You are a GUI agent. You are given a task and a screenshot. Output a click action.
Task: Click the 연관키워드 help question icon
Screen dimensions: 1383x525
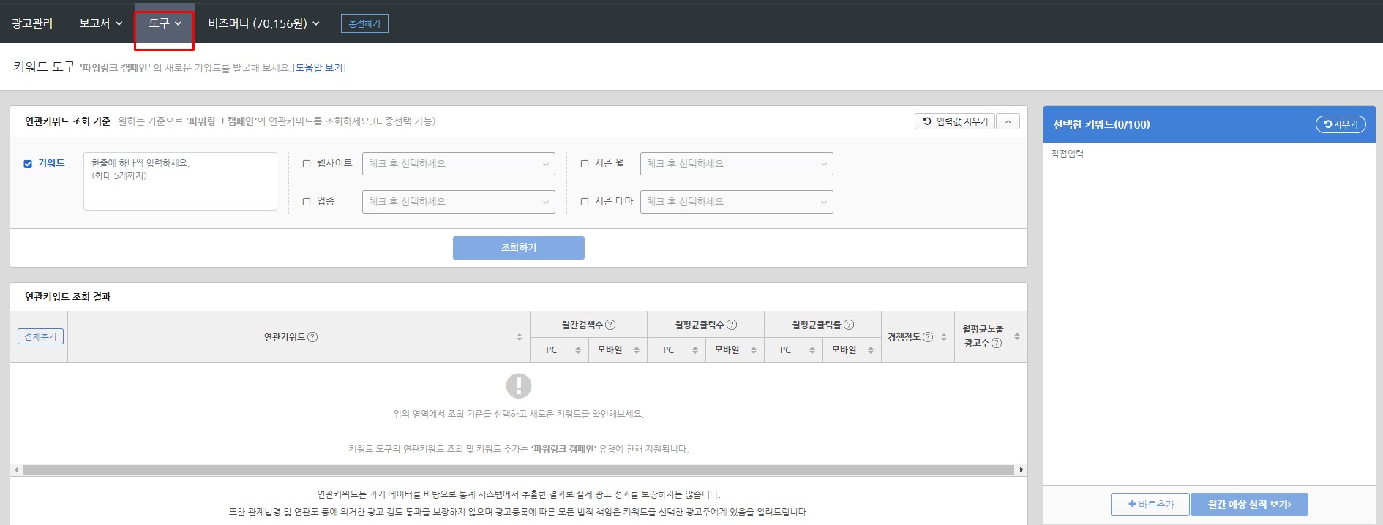click(x=312, y=337)
